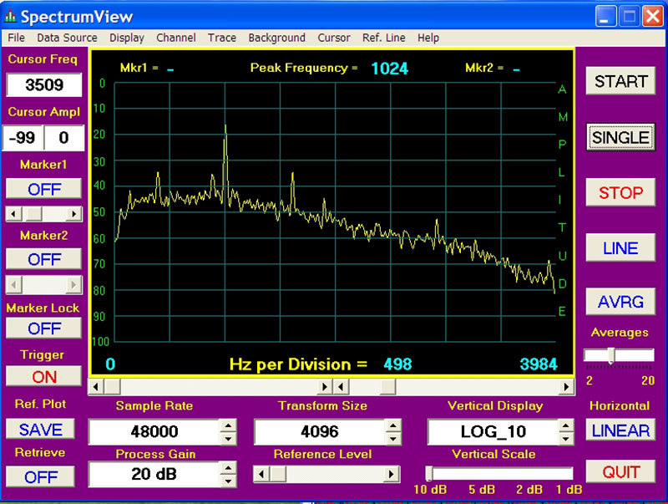Click the Averages slider thumb
668x504 pixels.
tap(611, 355)
